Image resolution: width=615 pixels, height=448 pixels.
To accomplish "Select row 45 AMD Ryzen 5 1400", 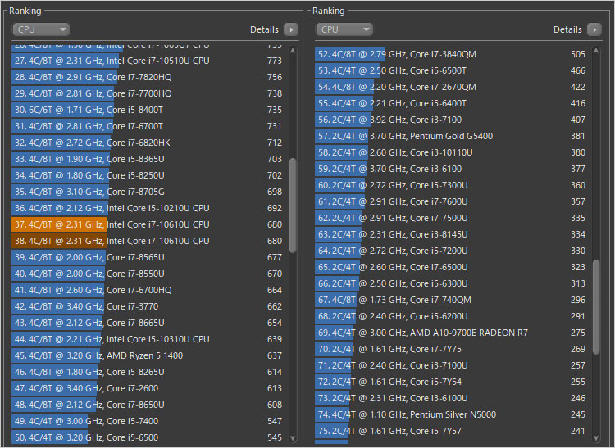I will [149, 355].
